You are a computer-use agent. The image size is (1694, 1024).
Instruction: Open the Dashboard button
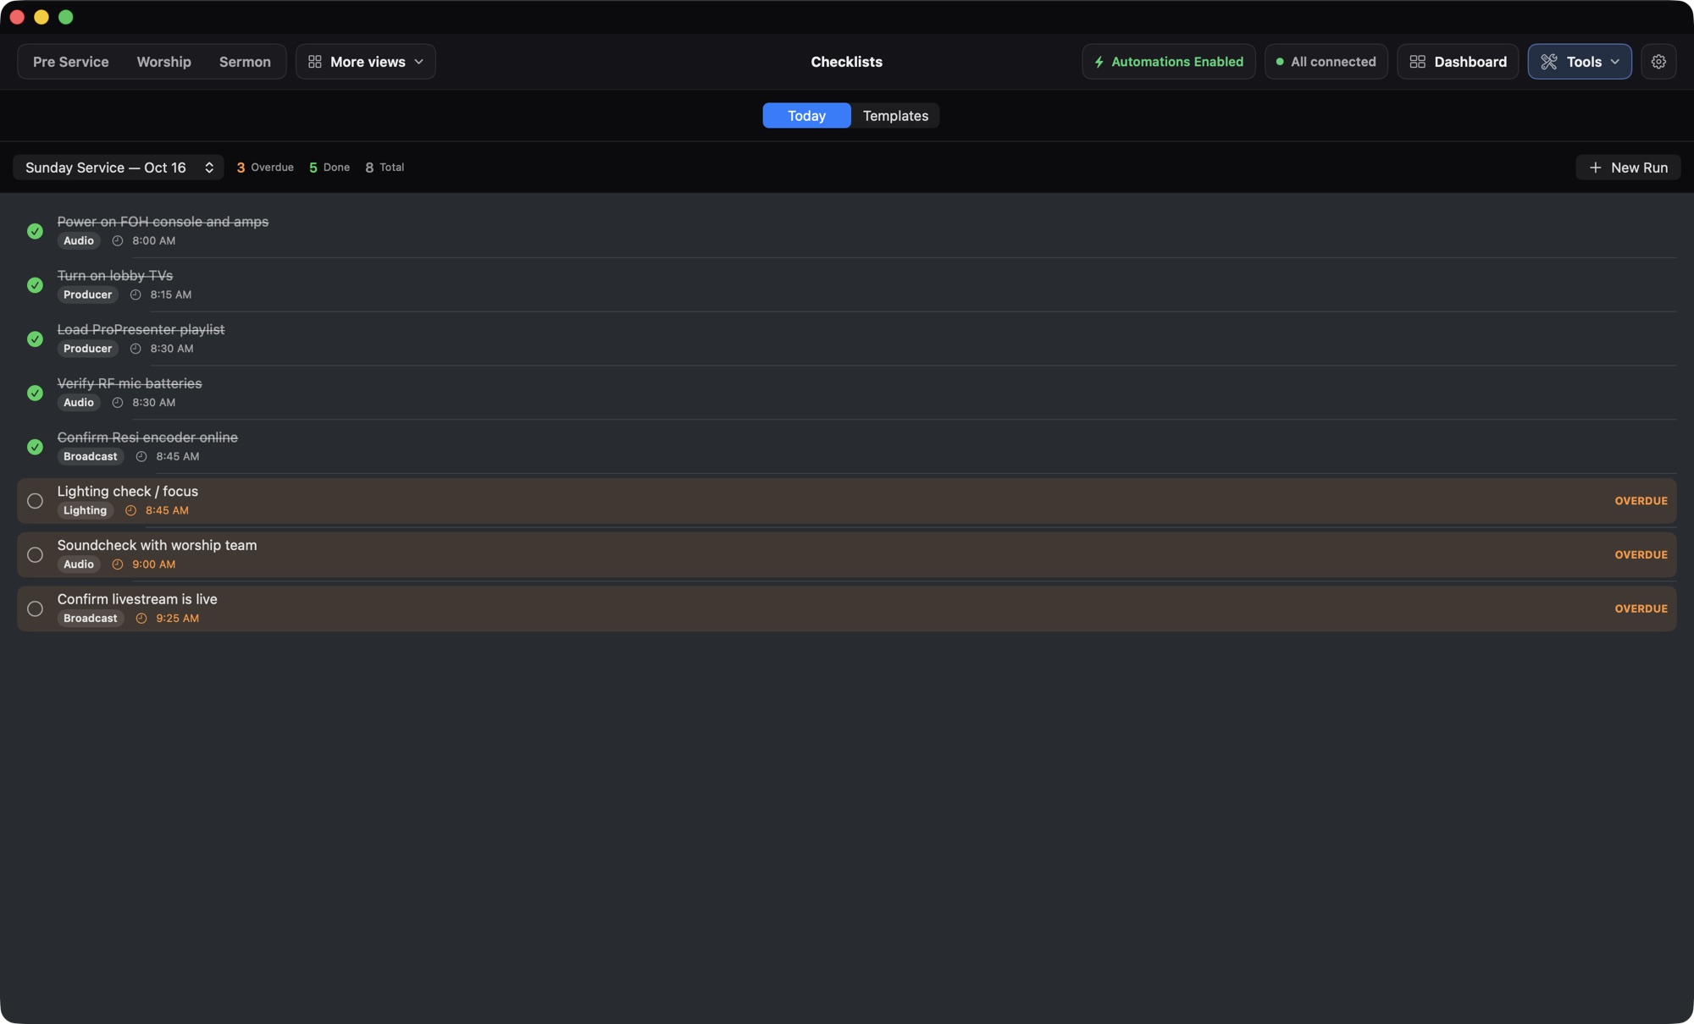point(1457,62)
